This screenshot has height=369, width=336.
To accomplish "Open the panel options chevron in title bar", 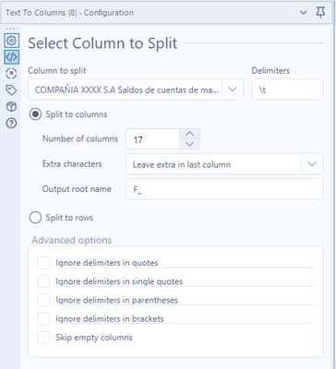I will pos(304,13).
